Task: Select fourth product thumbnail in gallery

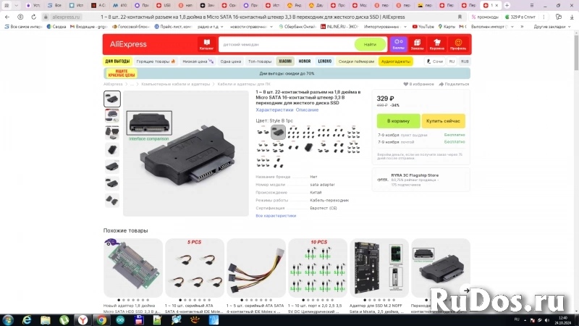Action: coord(112,150)
